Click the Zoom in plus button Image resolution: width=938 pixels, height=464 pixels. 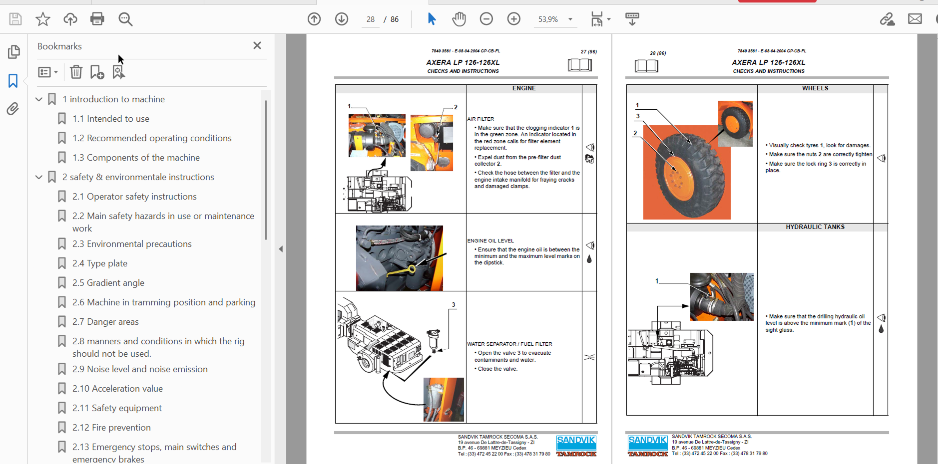(513, 19)
